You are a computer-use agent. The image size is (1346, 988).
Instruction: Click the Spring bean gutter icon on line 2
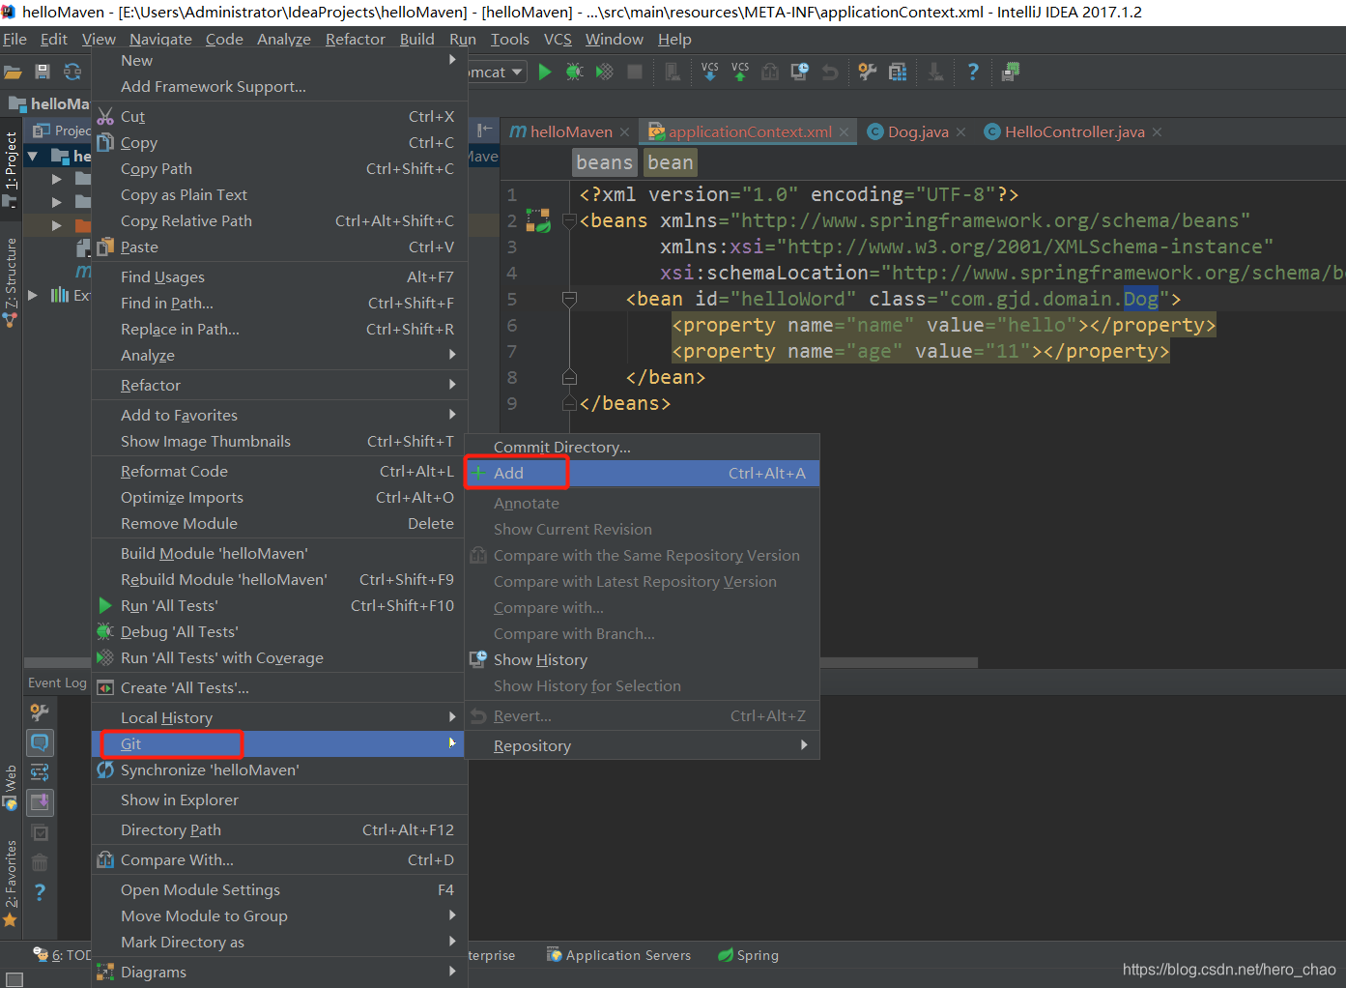(x=538, y=220)
